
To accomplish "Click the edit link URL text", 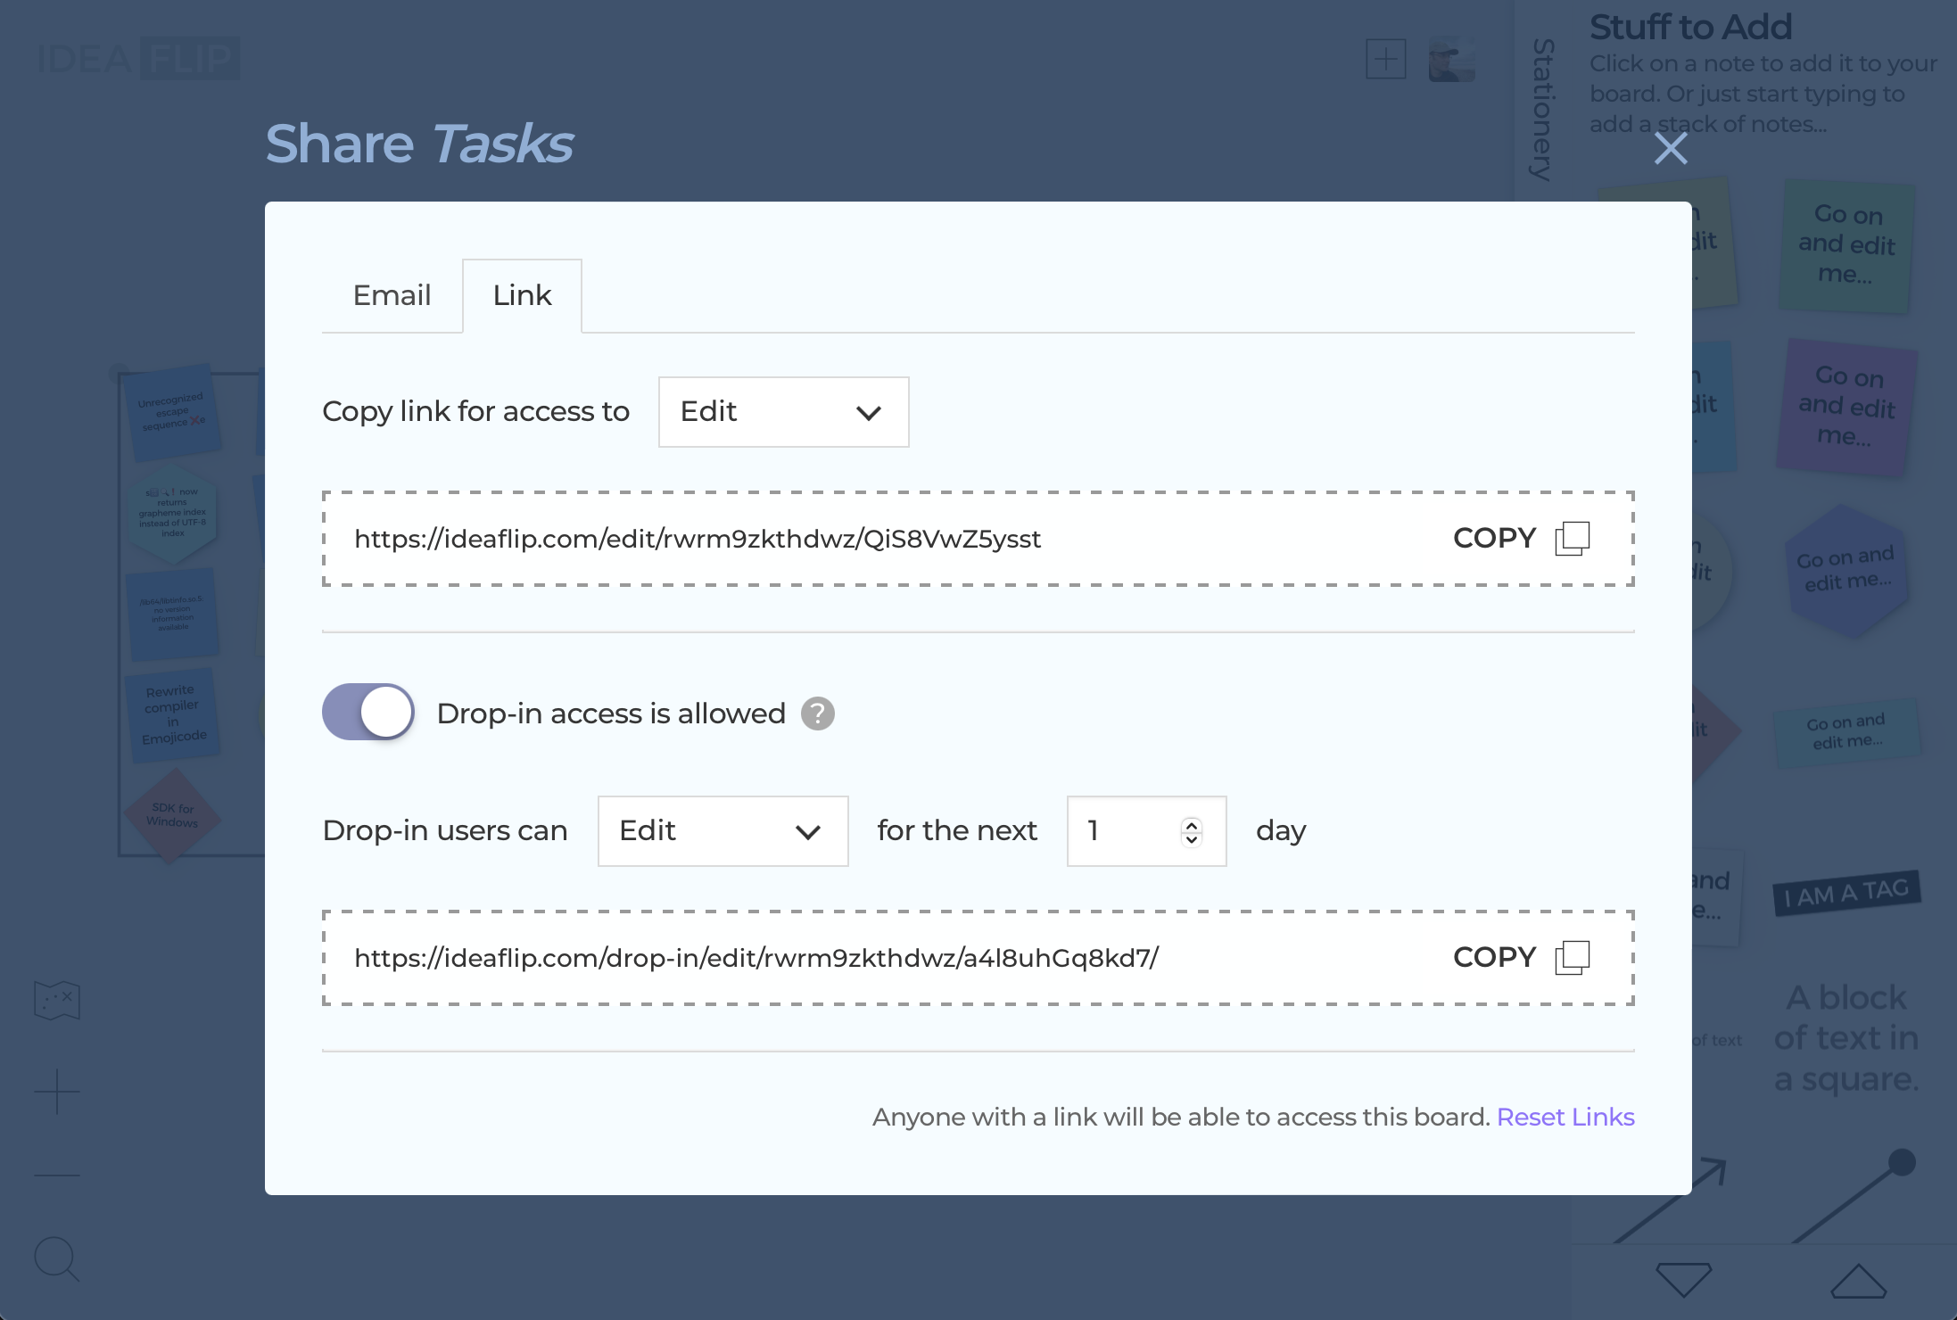I will [698, 539].
